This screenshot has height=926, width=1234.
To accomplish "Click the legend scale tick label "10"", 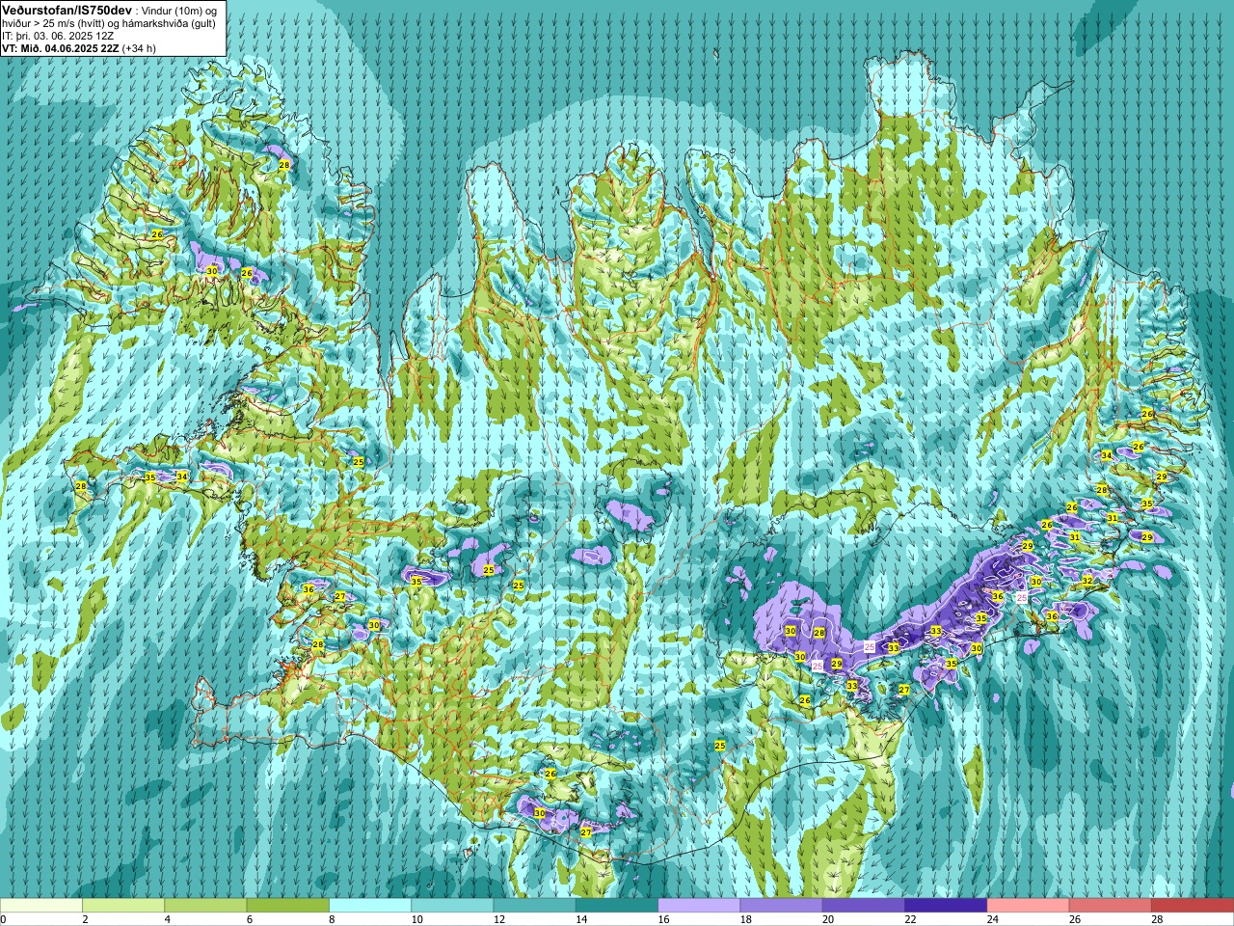I will tap(416, 919).
